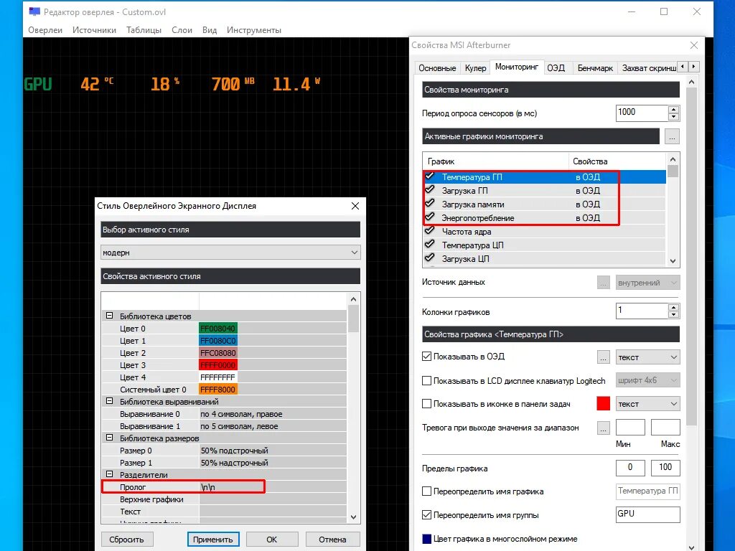This screenshot has width=735, height=551.
Task: Toggle checkmark for Загрузка памяти graph
Action: 429,204
